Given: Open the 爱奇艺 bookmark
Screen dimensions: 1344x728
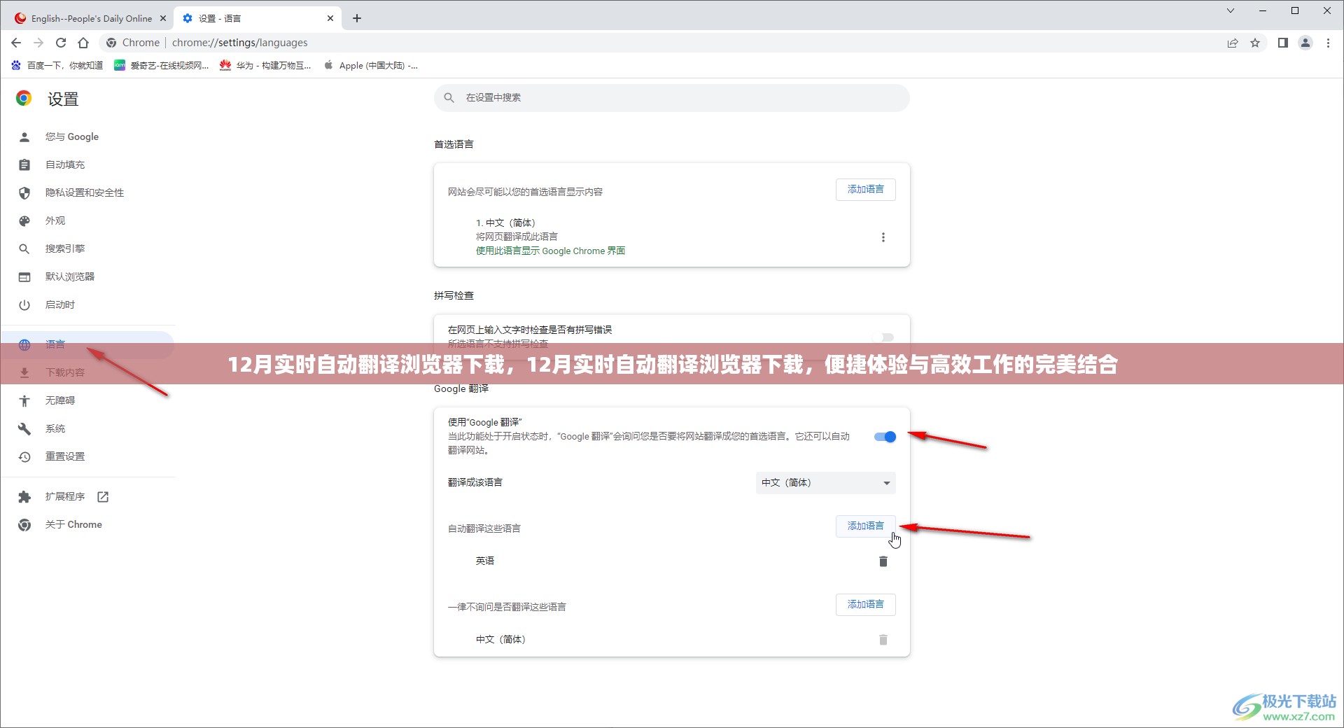Looking at the screenshot, I should (162, 65).
